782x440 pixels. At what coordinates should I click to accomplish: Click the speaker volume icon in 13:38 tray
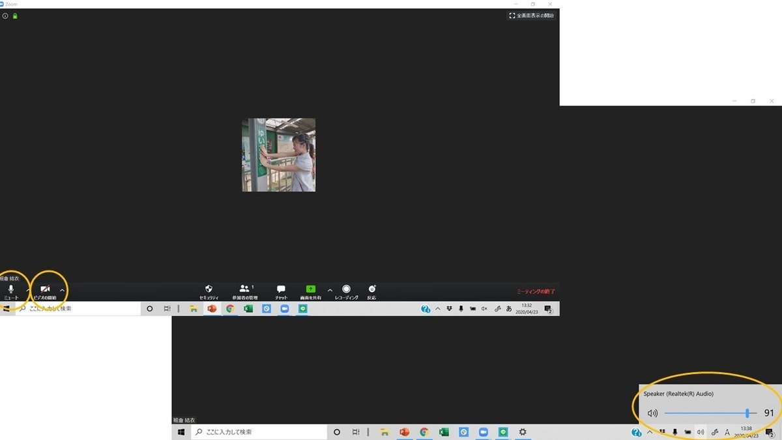[701, 432]
